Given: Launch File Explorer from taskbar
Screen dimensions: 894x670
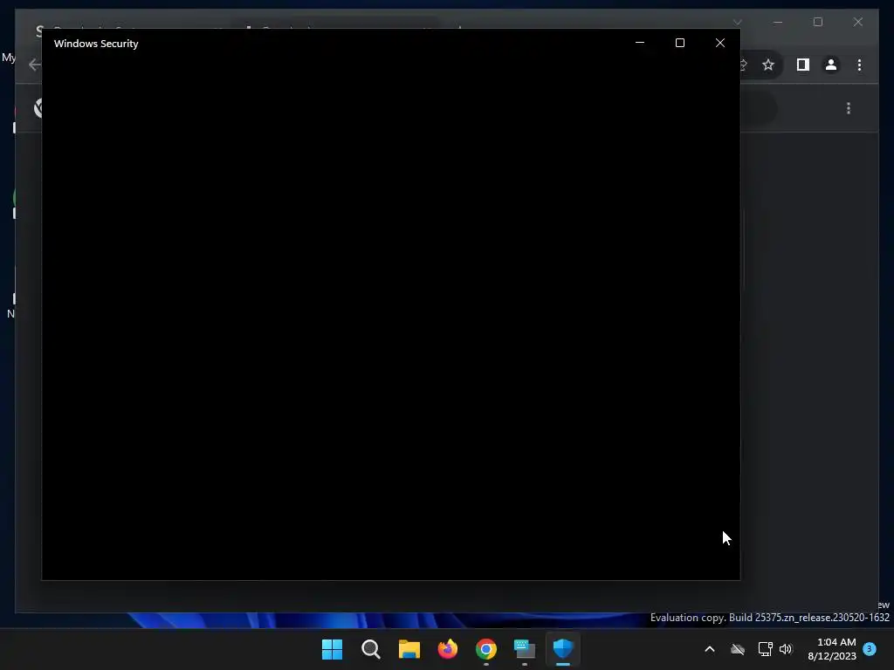Looking at the screenshot, I should click(409, 649).
